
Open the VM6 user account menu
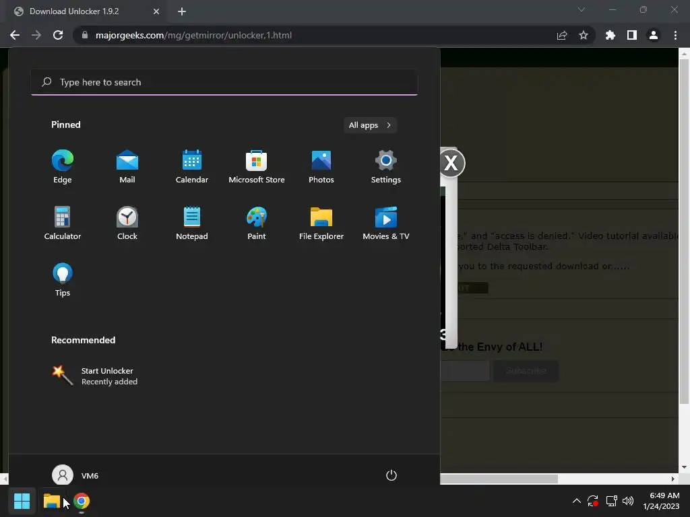click(x=75, y=475)
